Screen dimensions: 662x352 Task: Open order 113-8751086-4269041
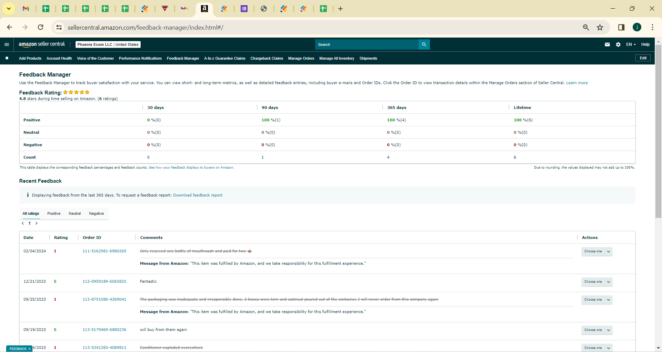pyautogui.click(x=104, y=299)
